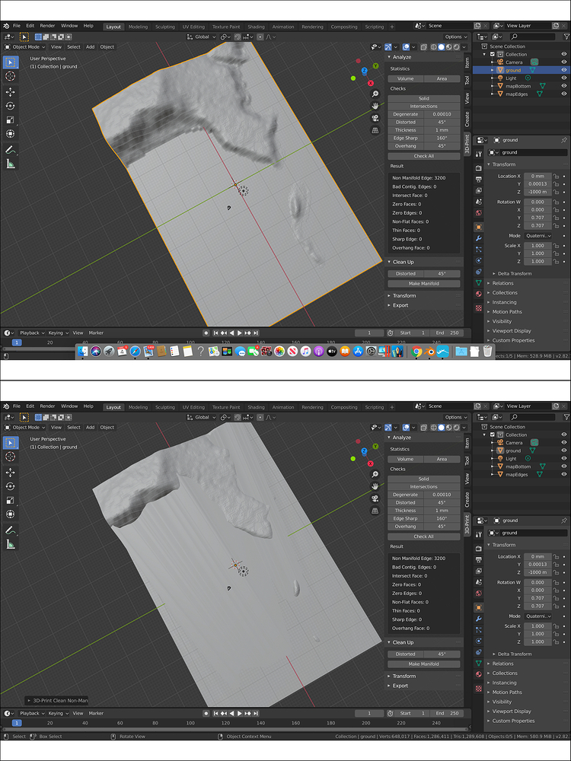
Task: Open Keying dropdown in upper timeline
Action: pyautogui.click(x=59, y=333)
